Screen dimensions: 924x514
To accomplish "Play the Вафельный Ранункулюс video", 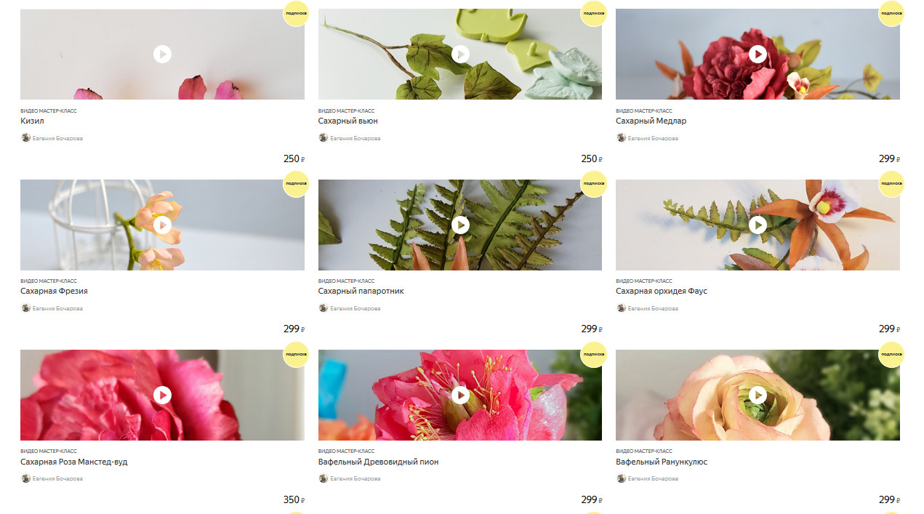I will 758,395.
